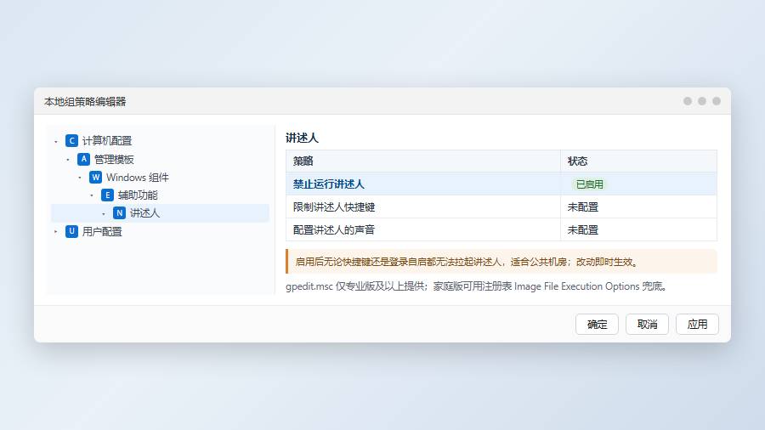Click the 讲述人 heading above the table

[302, 138]
